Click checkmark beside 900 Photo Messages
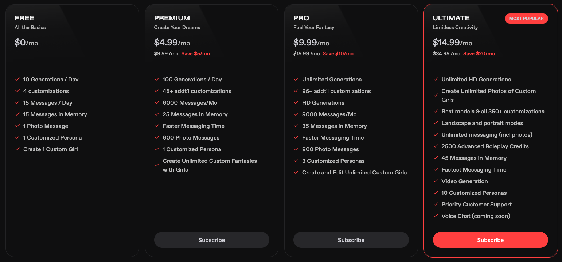Image resolution: width=562 pixels, height=262 pixels. (296, 149)
